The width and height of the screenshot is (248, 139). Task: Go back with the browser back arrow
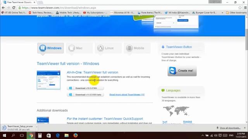click(3, 8)
